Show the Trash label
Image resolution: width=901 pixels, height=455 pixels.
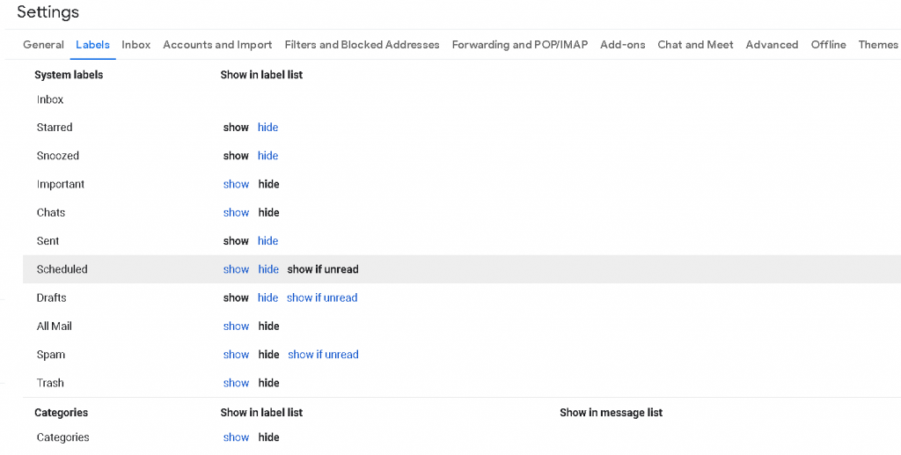tap(236, 384)
